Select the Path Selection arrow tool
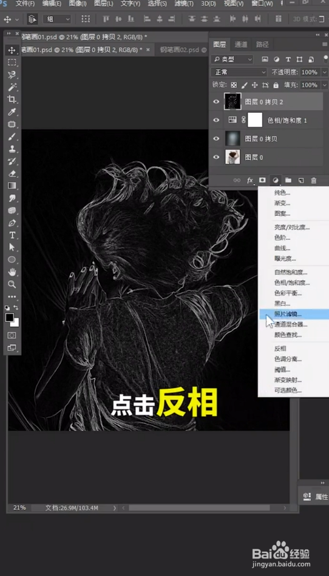This screenshot has width=329, height=576. coord(12,247)
